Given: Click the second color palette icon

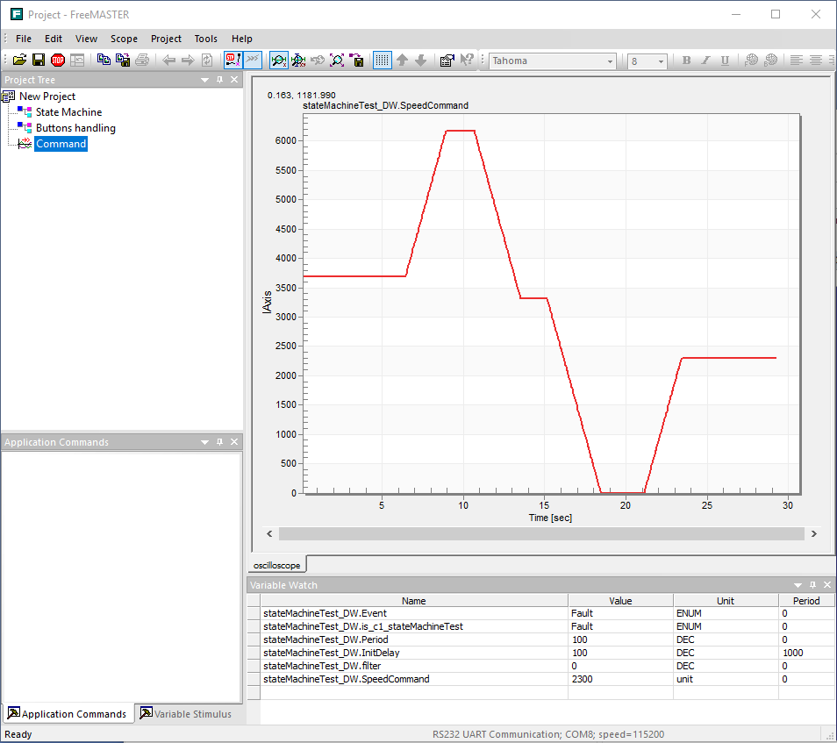Looking at the screenshot, I should coord(771,60).
